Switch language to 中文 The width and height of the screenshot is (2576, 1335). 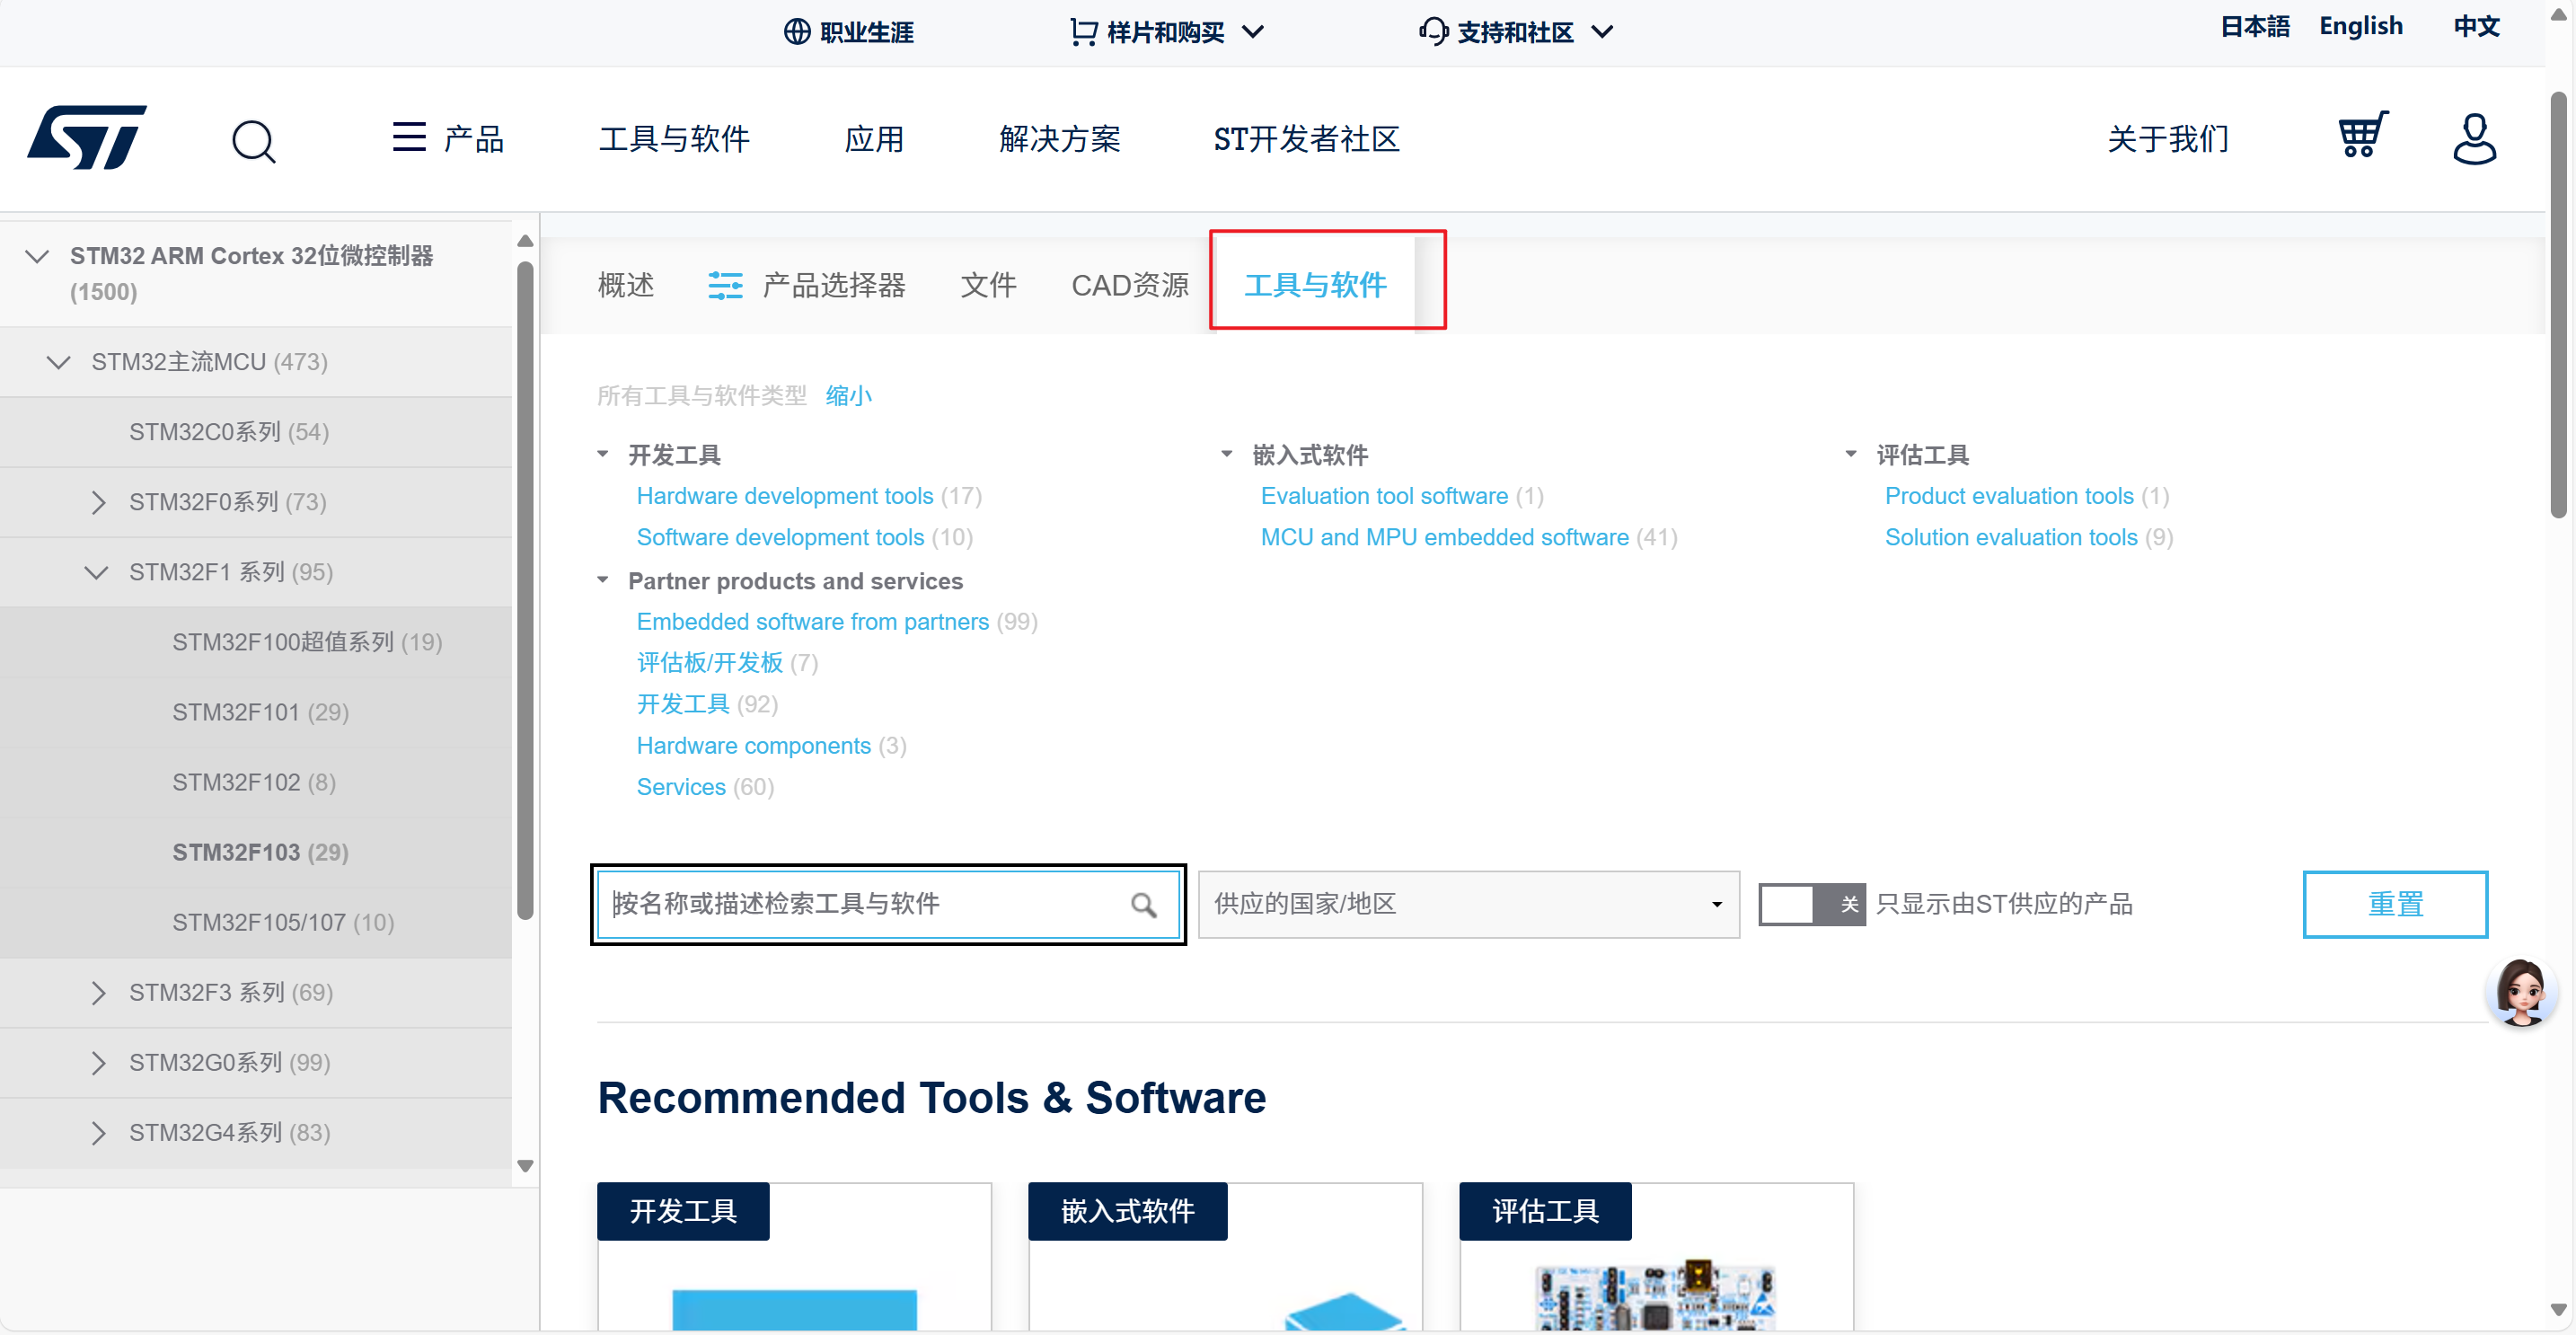(2476, 26)
